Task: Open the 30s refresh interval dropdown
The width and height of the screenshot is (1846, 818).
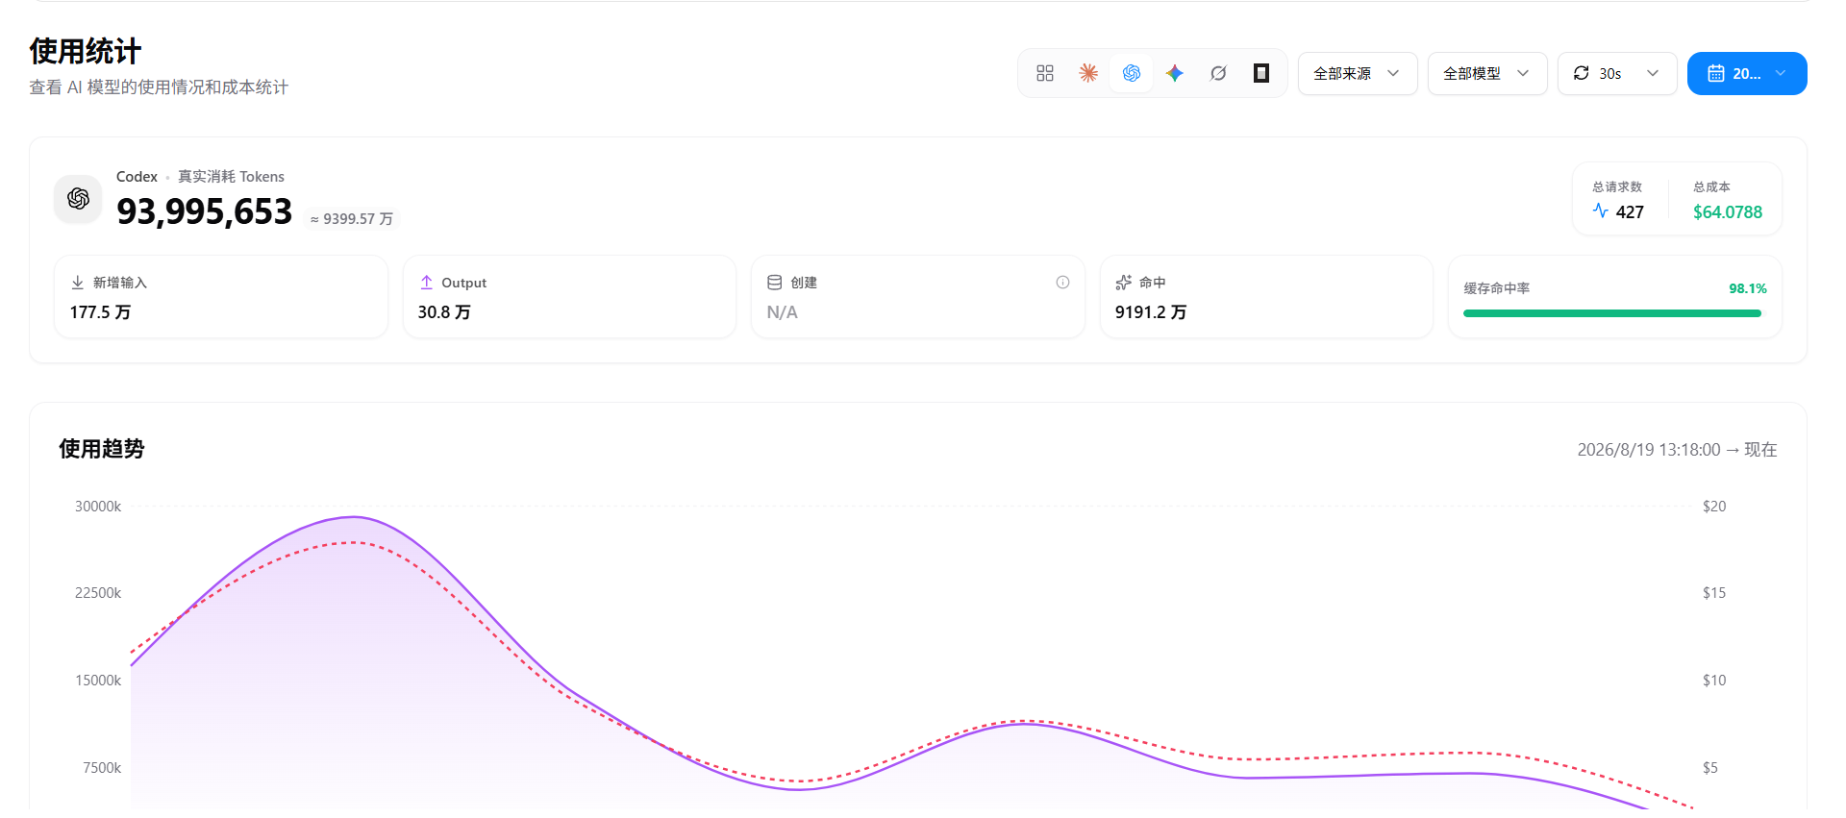Action: tap(1617, 73)
